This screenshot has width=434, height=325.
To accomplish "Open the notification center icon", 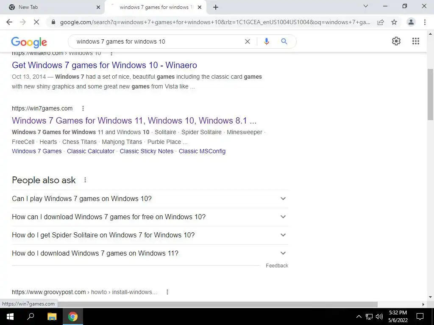I will 420,317.
